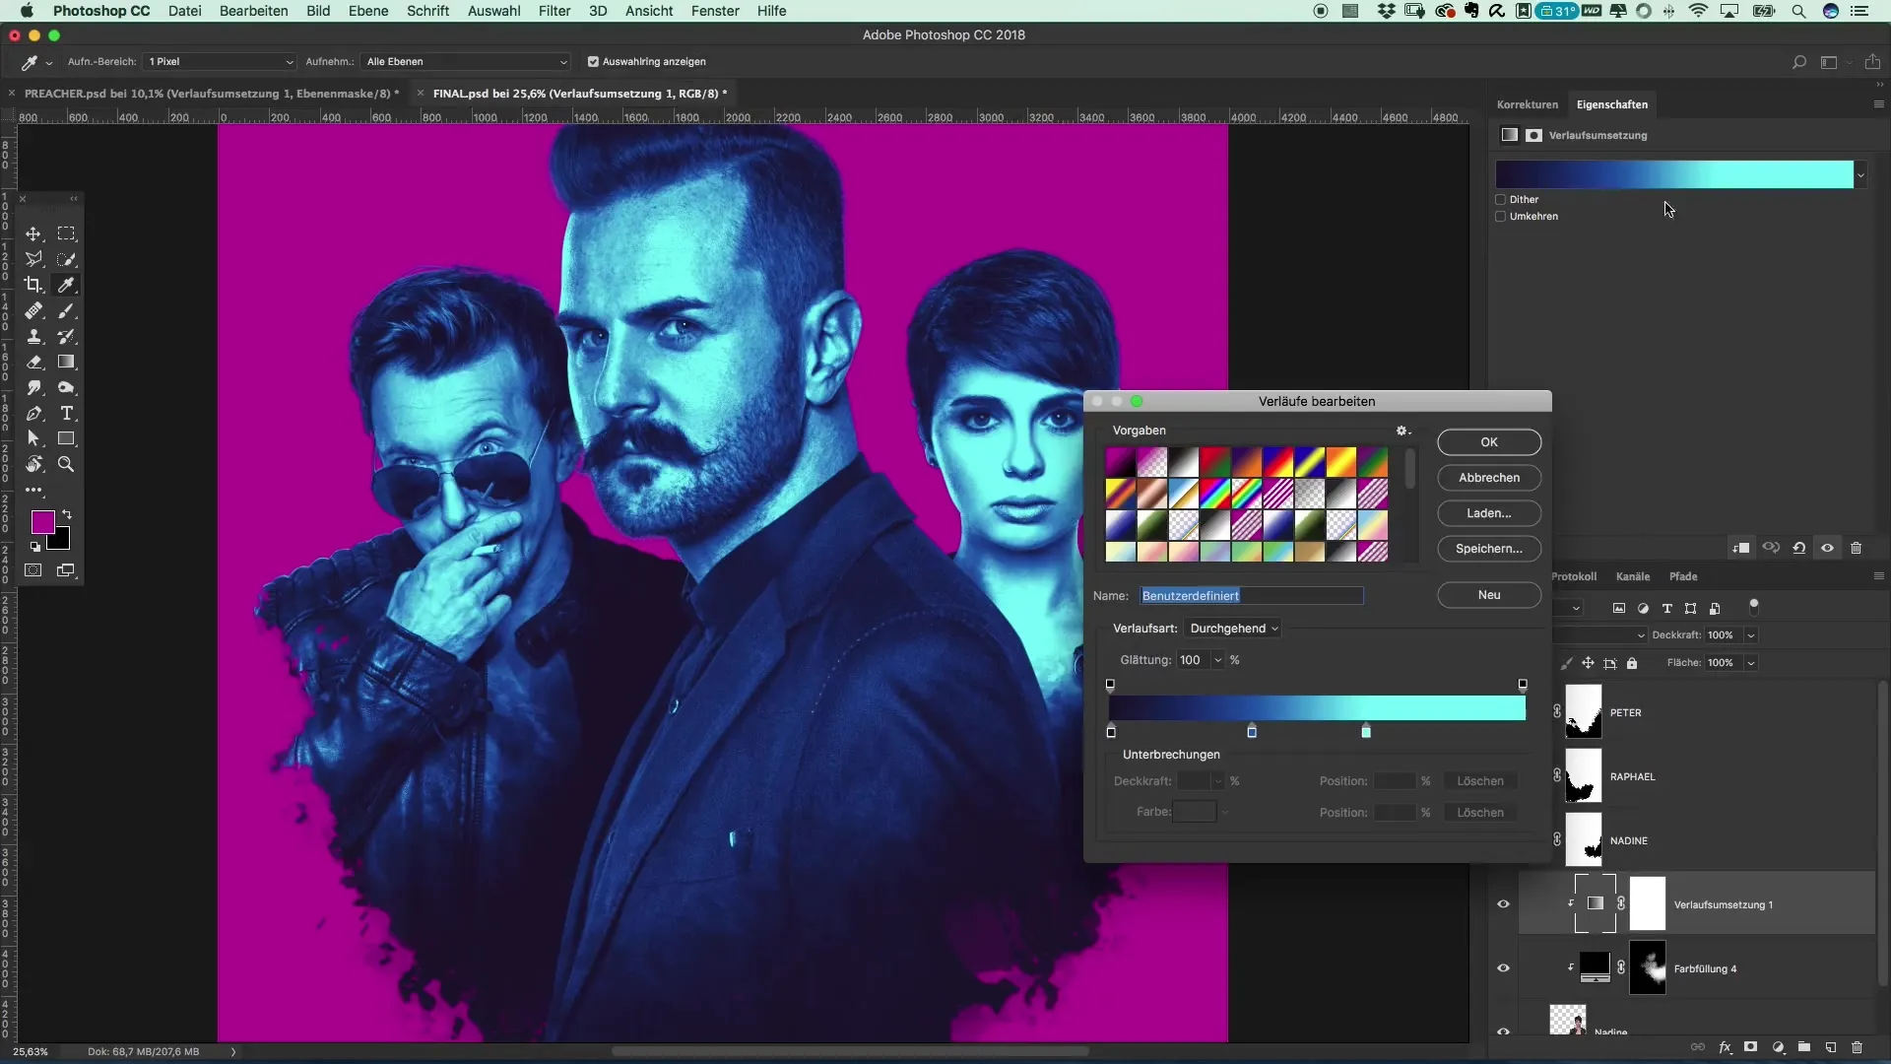Image resolution: width=1891 pixels, height=1064 pixels.
Task: Select the Sponge tool
Action: (66, 387)
